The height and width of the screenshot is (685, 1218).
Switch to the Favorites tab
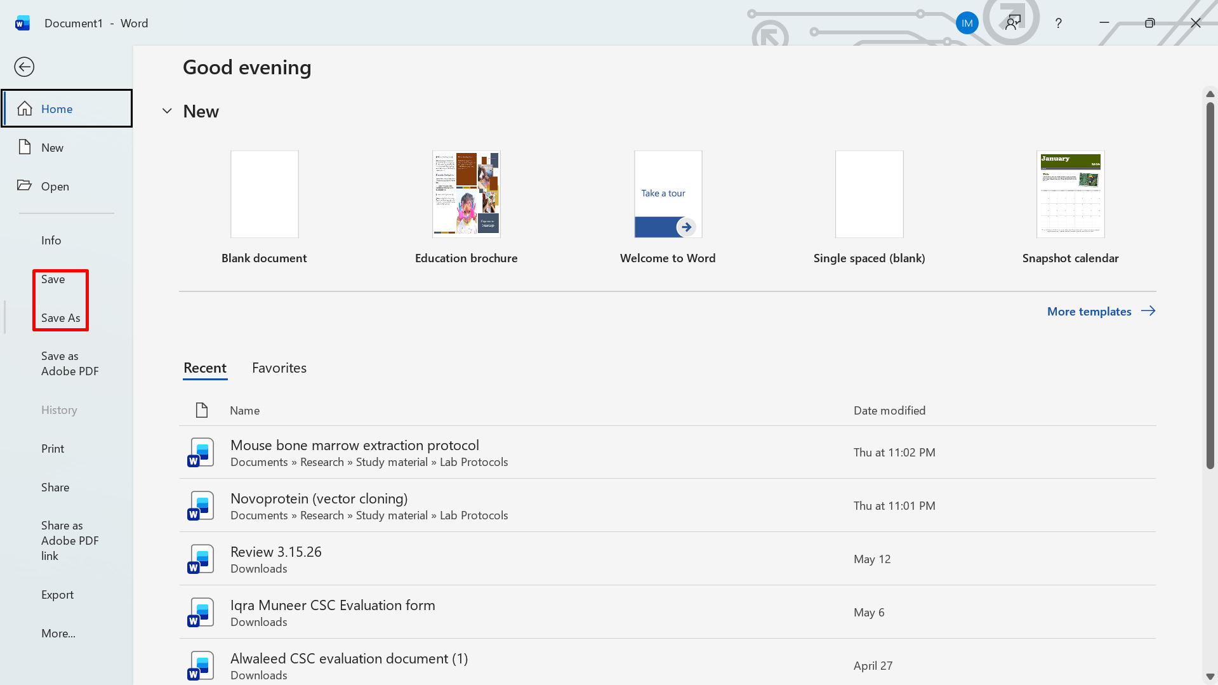point(279,368)
